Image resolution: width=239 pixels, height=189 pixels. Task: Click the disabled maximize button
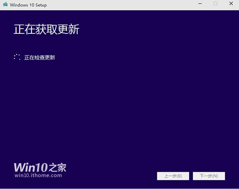(x=215, y=3)
